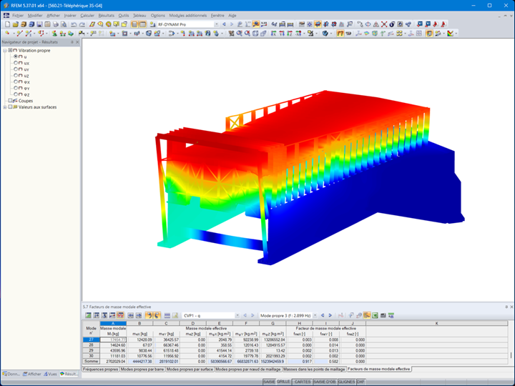Click previous load case arrow beside RF-DYNAM Pro

click(x=225, y=24)
